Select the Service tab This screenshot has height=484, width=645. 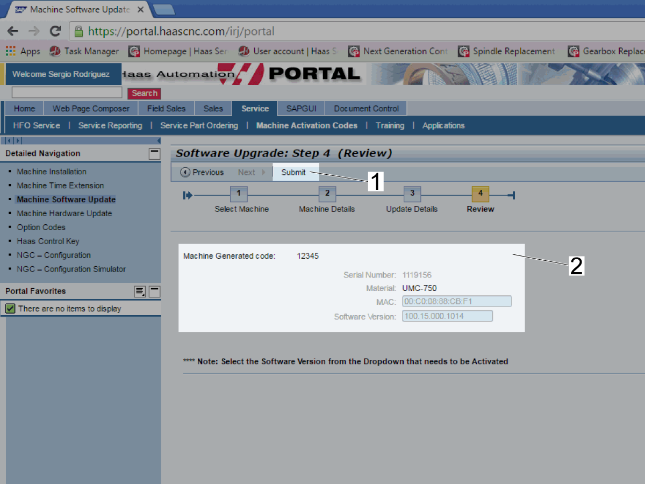point(255,109)
